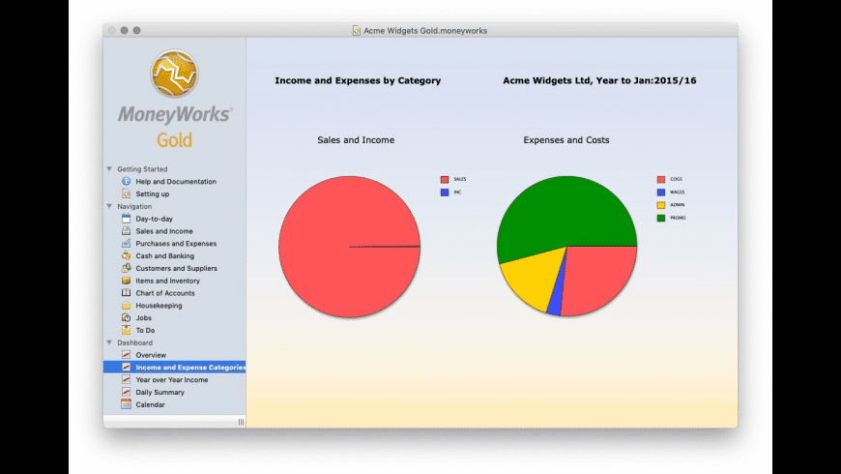
Task: Click the red COGS legend swatch
Action: [661, 179]
